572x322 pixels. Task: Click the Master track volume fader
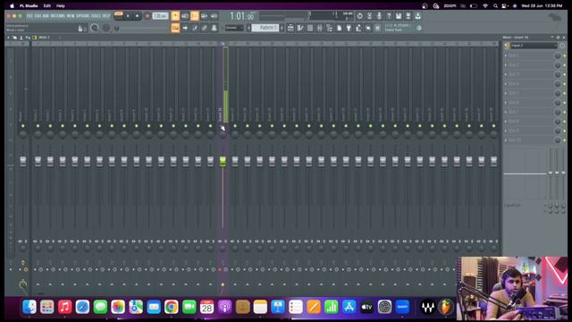tap(23, 161)
